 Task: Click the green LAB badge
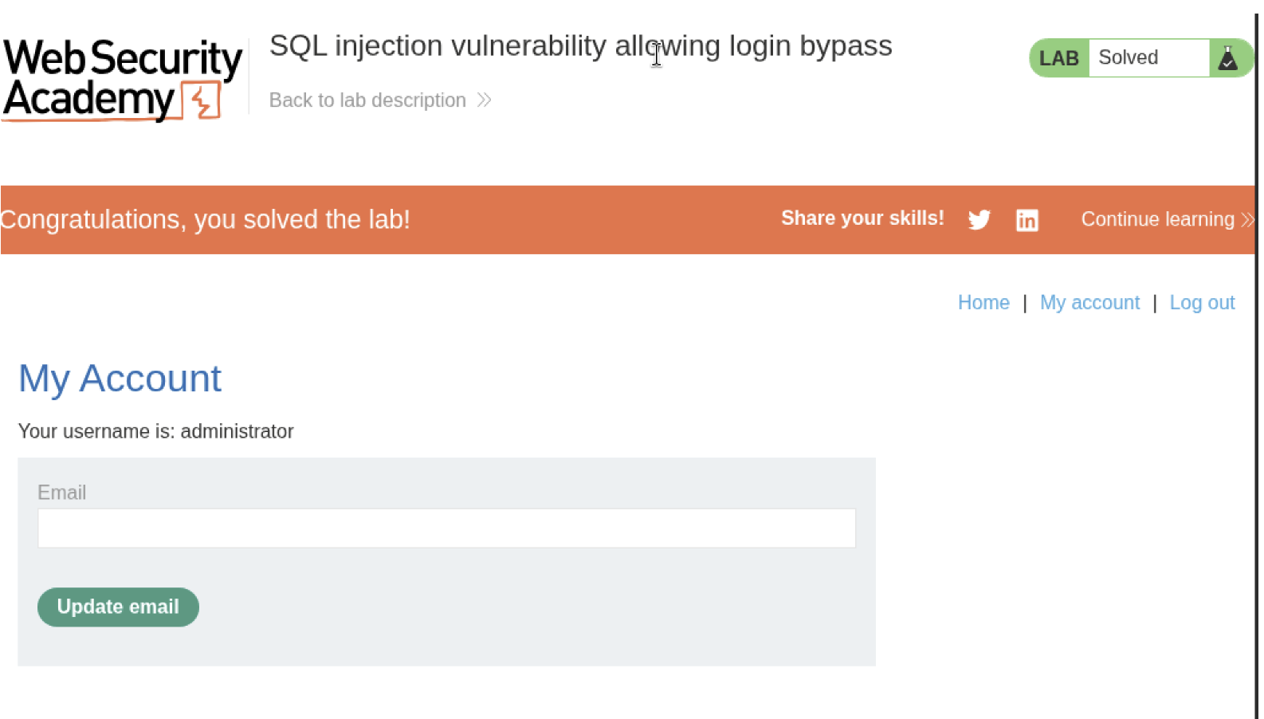point(1058,58)
